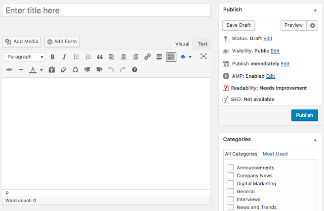Check the Announcements category
The width and height of the screenshot is (324, 211).
point(231,167)
